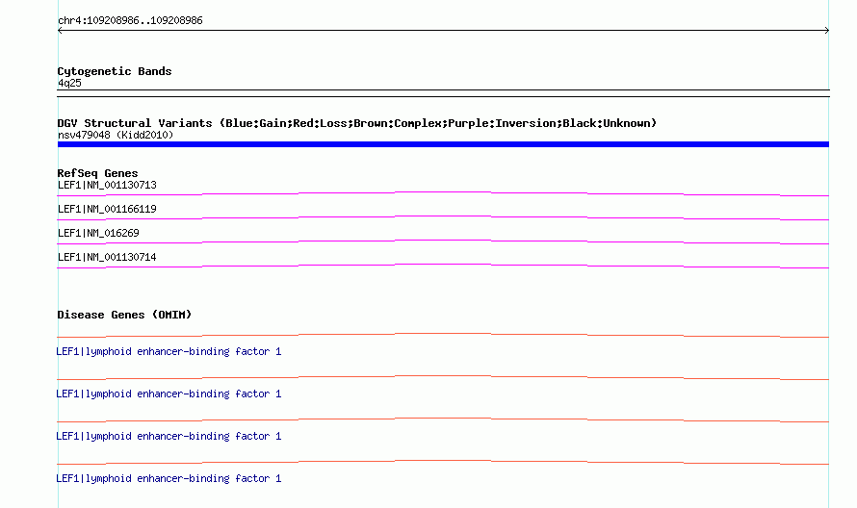Open the second LEF1 lymphoid enhancer-binding factor link
This screenshot has height=508, width=857.
click(x=169, y=394)
